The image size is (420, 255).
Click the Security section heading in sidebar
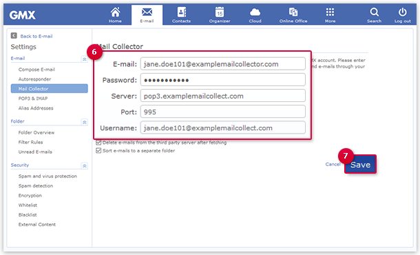click(x=20, y=165)
